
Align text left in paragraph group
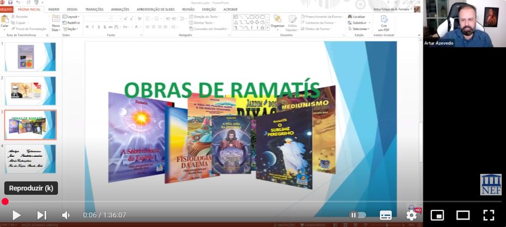(147, 27)
